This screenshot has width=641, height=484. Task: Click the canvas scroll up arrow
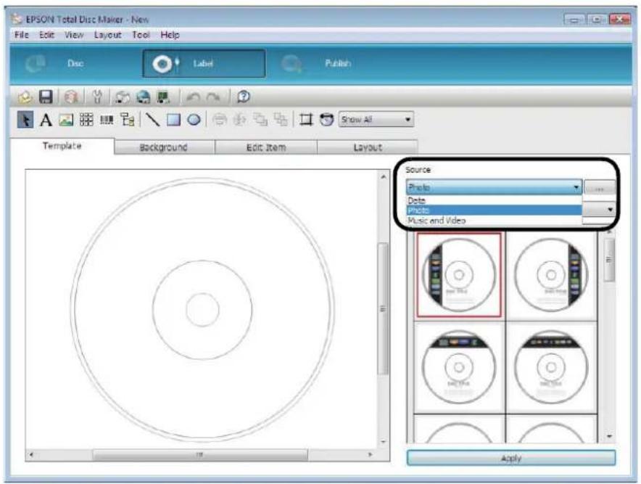point(383,177)
